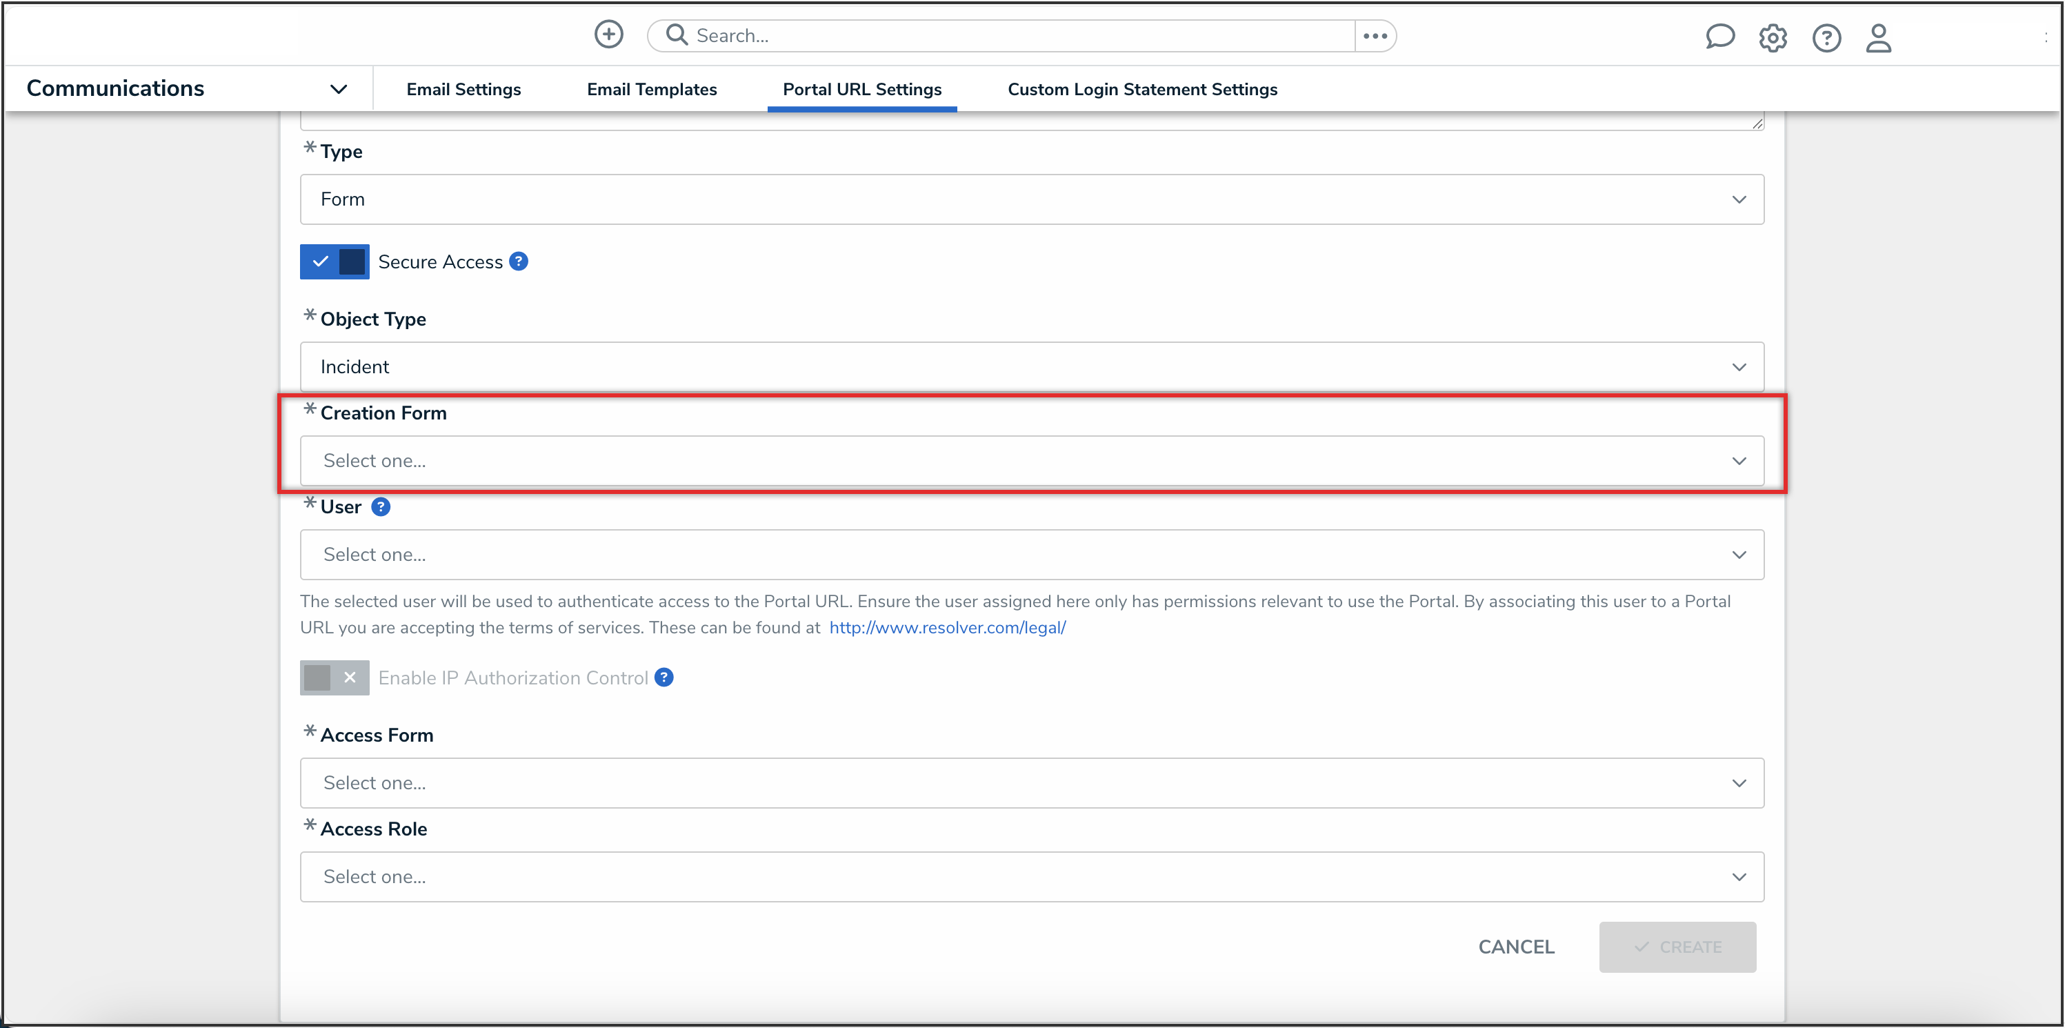Open the user profile icon
Screen dimensions: 2065x1028
pyautogui.click(x=1877, y=38)
